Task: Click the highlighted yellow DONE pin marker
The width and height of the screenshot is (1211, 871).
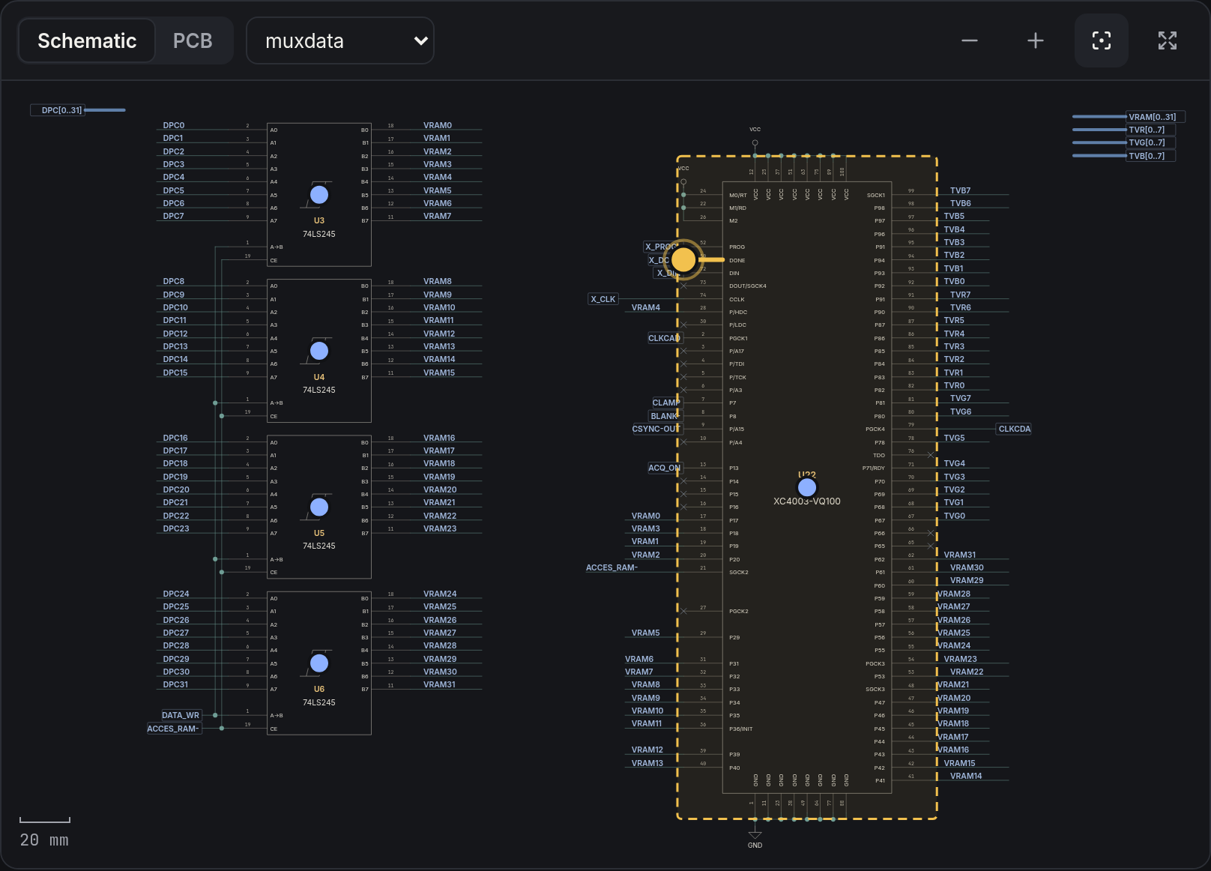Action: 683,259
